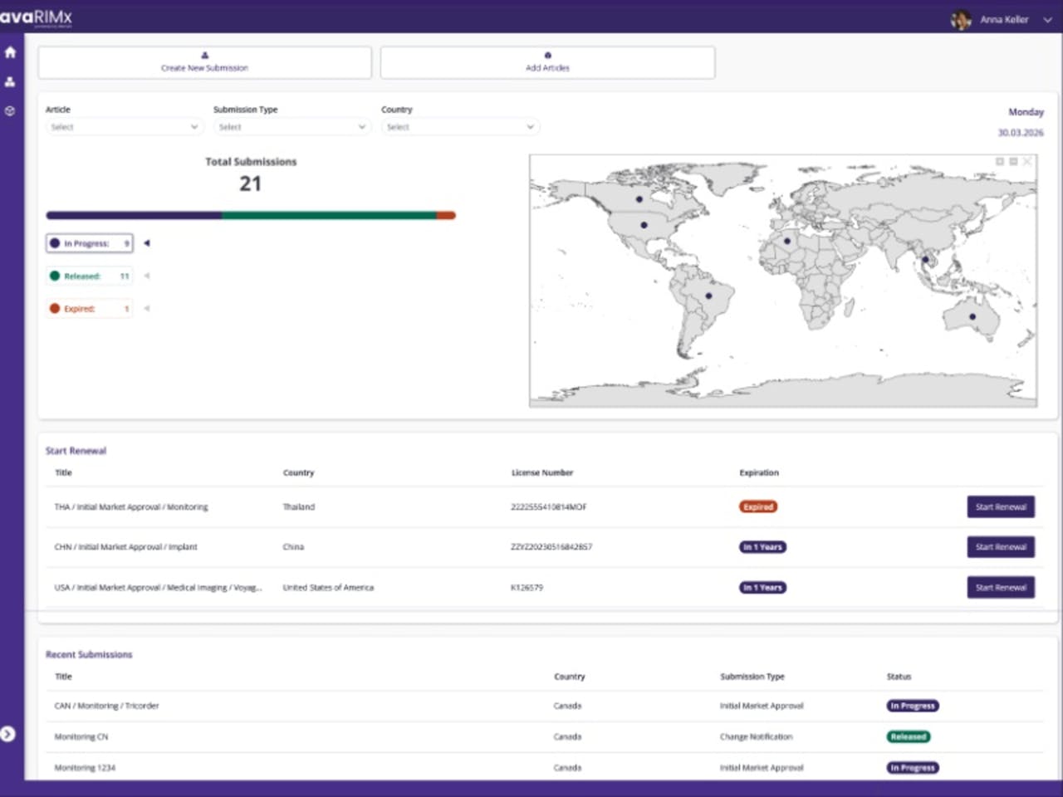
Task: Open the Home page from sidebar
Action: (x=10, y=52)
